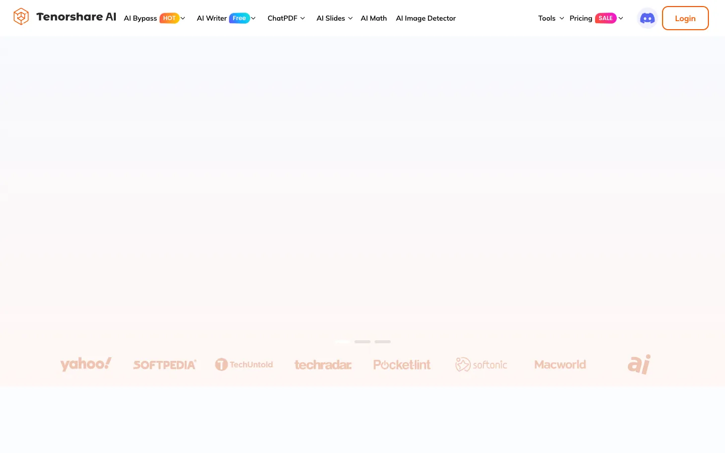725x453 pixels.
Task: Expand the ChatPDF dropdown chevron
Action: click(303, 18)
